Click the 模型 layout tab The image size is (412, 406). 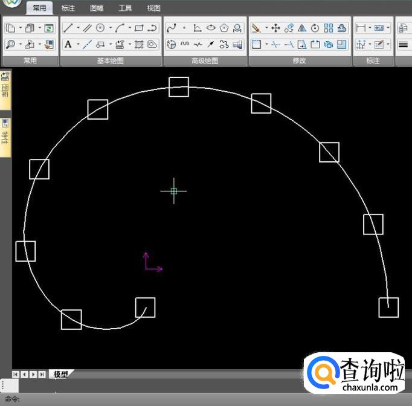(60, 375)
